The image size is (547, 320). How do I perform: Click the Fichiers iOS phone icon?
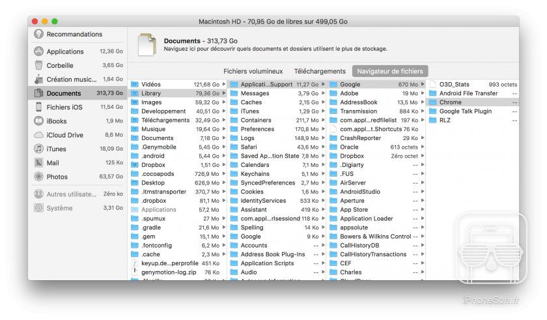38,107
